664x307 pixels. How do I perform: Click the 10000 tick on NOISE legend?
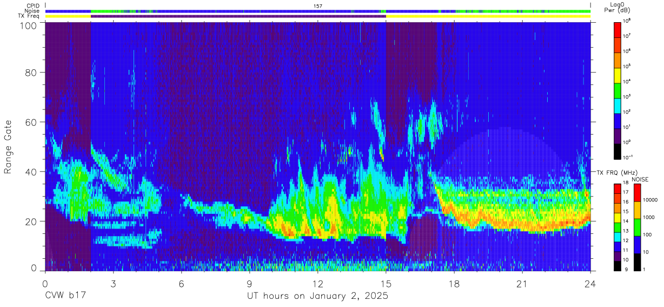click(650, 200)
